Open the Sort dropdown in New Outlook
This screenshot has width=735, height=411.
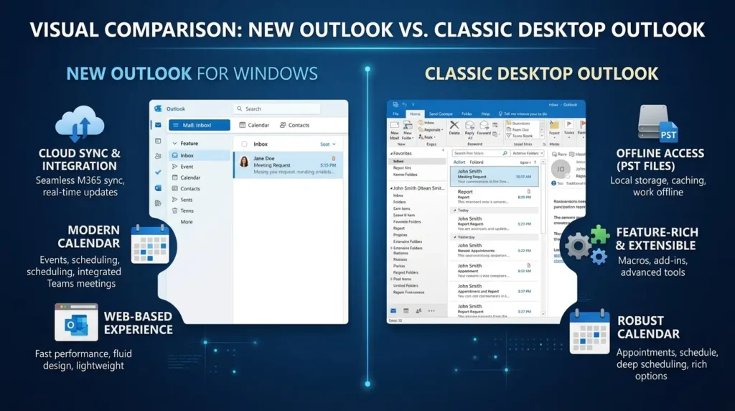327,144
